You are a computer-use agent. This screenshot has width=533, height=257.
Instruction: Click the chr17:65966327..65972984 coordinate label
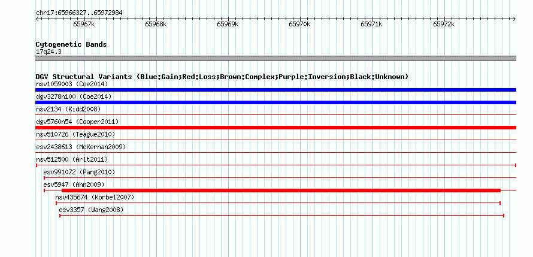[x=79, y=13]
